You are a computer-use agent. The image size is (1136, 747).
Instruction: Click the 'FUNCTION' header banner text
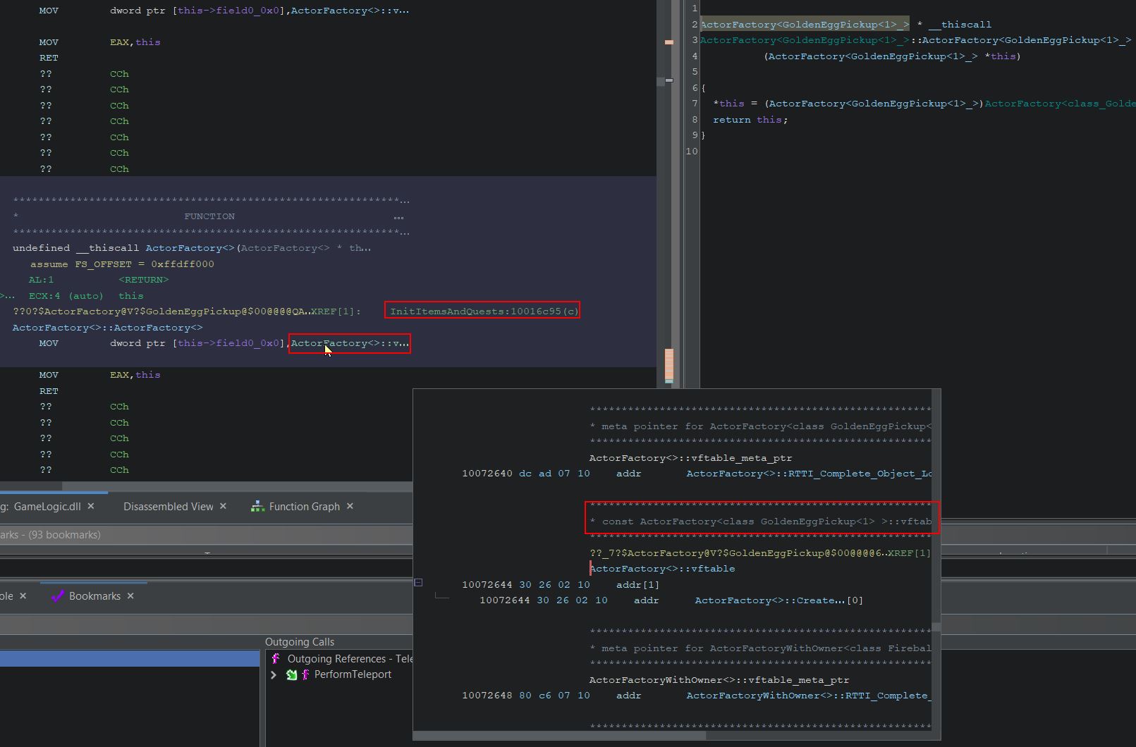pos(209,216)
